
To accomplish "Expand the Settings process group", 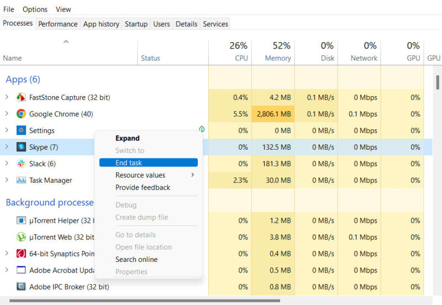I will tap(7, 130).
